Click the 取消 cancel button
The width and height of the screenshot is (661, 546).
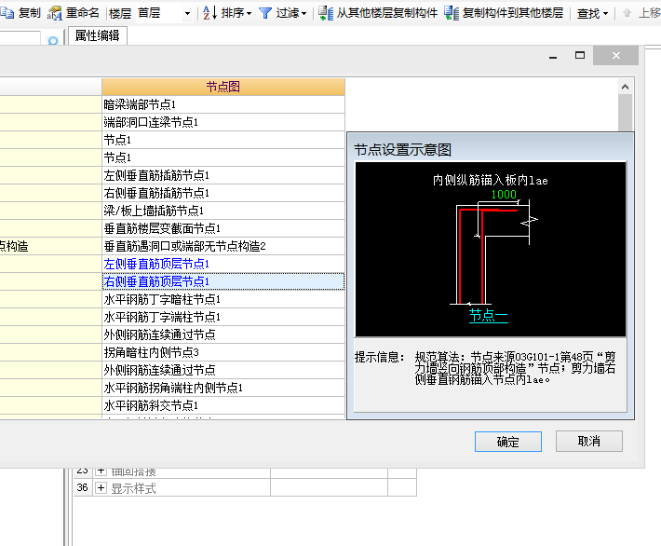[x=589, y=441]
